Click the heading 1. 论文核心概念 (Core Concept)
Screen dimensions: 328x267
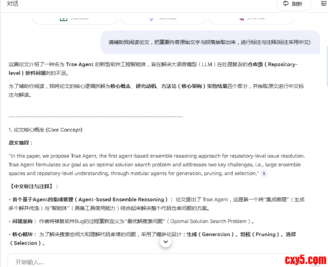point(45,130)
